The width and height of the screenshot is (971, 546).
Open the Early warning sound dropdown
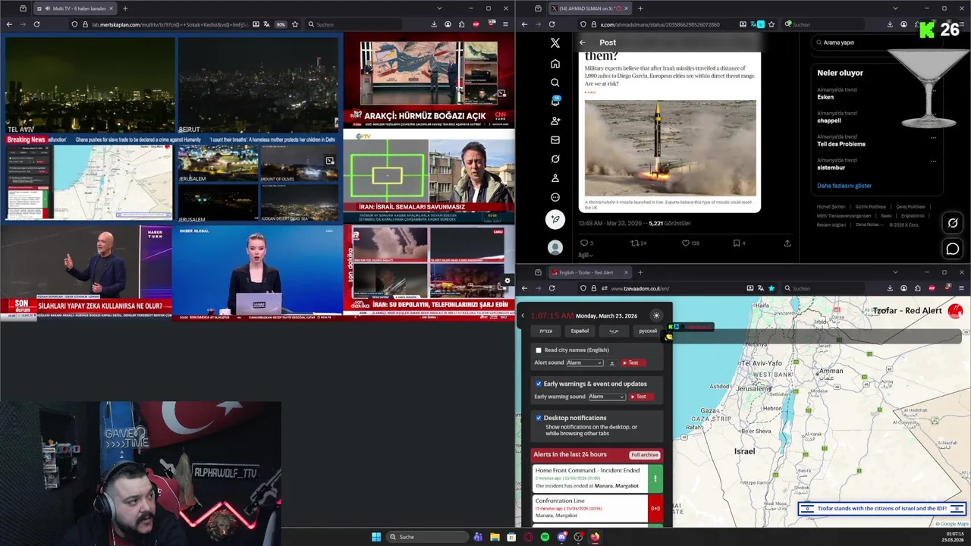tap(607, 397)
